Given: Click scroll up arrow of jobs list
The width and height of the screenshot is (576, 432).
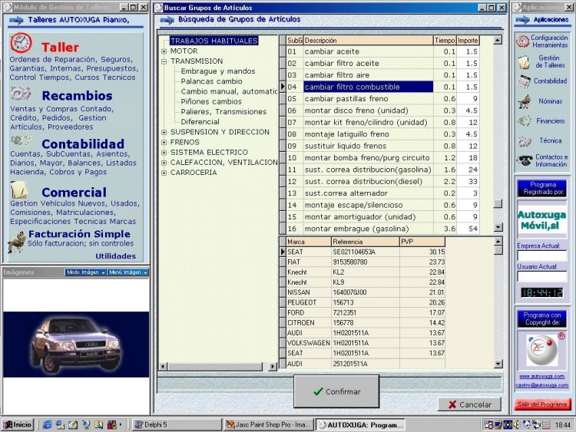Looking at the screenshot, I should pos(498,40).
